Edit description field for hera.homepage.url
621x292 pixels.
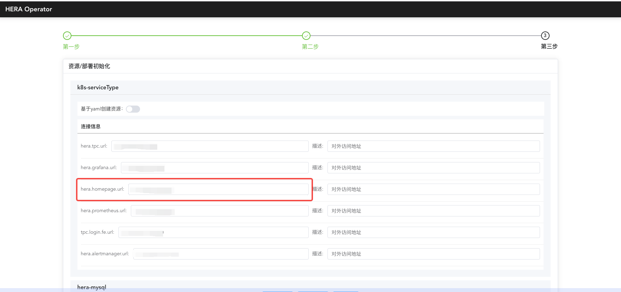pos(434,189)
